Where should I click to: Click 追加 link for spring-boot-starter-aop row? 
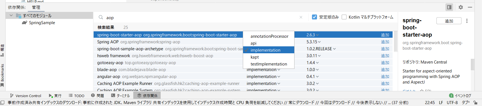point(385,35)
